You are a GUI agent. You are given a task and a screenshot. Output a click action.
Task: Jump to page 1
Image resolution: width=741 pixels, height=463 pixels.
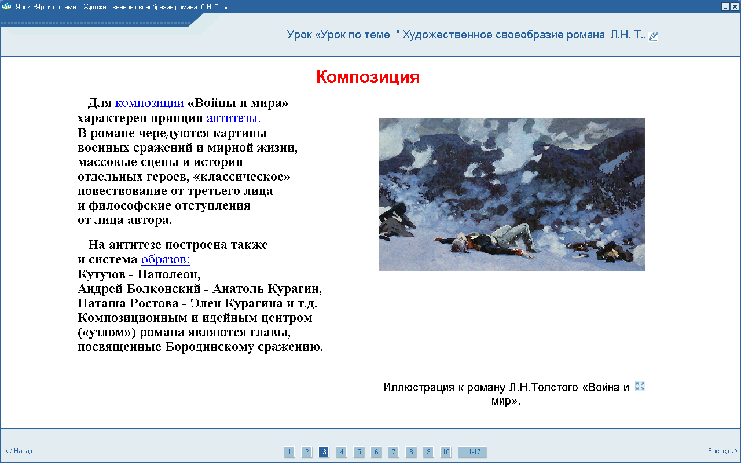[x=289, y=452]
